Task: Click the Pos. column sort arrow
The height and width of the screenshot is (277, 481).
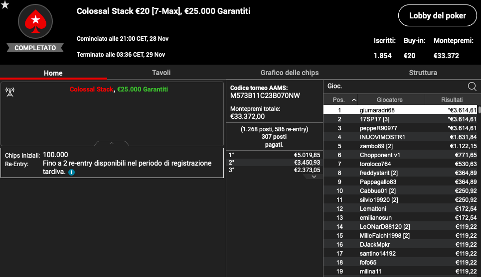Action: point(354,100)
